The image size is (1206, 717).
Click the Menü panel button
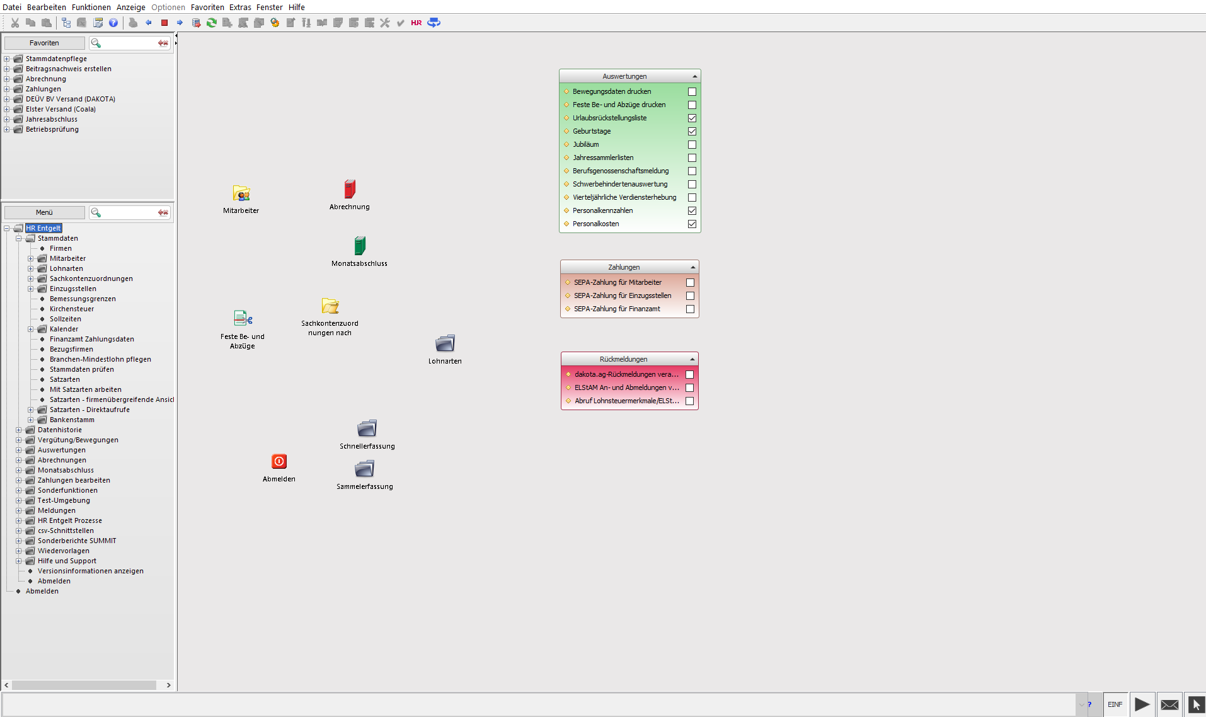(x=44, y=212)
